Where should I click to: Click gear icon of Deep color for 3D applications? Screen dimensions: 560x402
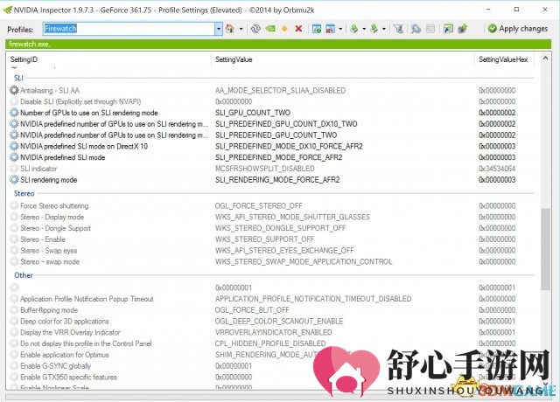14,322
